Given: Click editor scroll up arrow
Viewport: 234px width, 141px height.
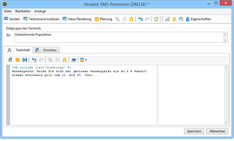Looking at the screenshot, I should 226,68.
